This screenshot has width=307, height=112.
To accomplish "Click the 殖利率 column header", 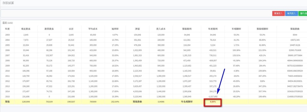I will point(115,29).
